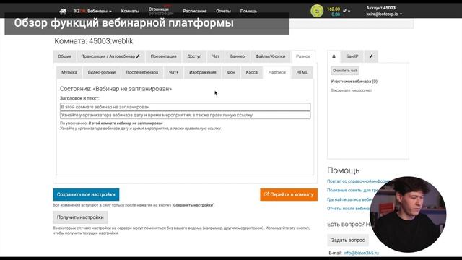Image resolution: width=462 pixels, height=260 pixels.
Task: Switch to Трансляция / Автовебинар tab
Action: [110, 56]
